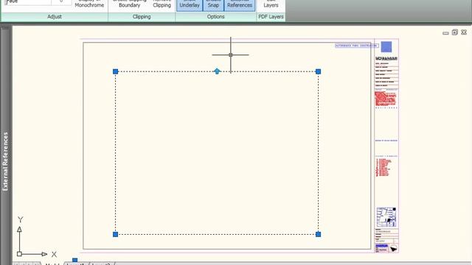
Task: Expand the PDF Layers panel title
Action: pos(271,17)
